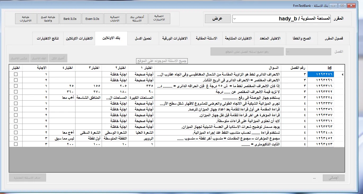363x194 pixels.
Task: Open the Exam ILOs report
Action: click(92, 19)
